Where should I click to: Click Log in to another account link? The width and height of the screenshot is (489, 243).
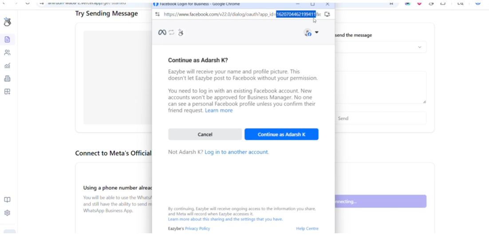point(237,152)
